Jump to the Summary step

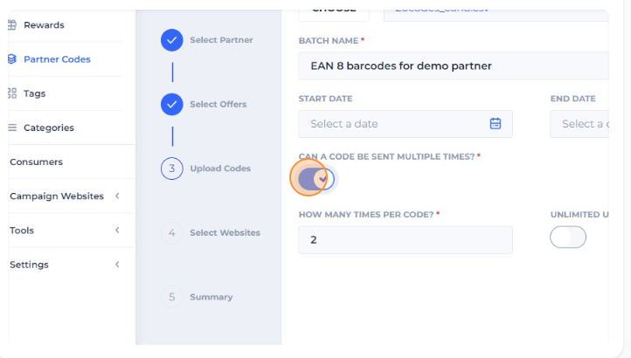(211, 297)
